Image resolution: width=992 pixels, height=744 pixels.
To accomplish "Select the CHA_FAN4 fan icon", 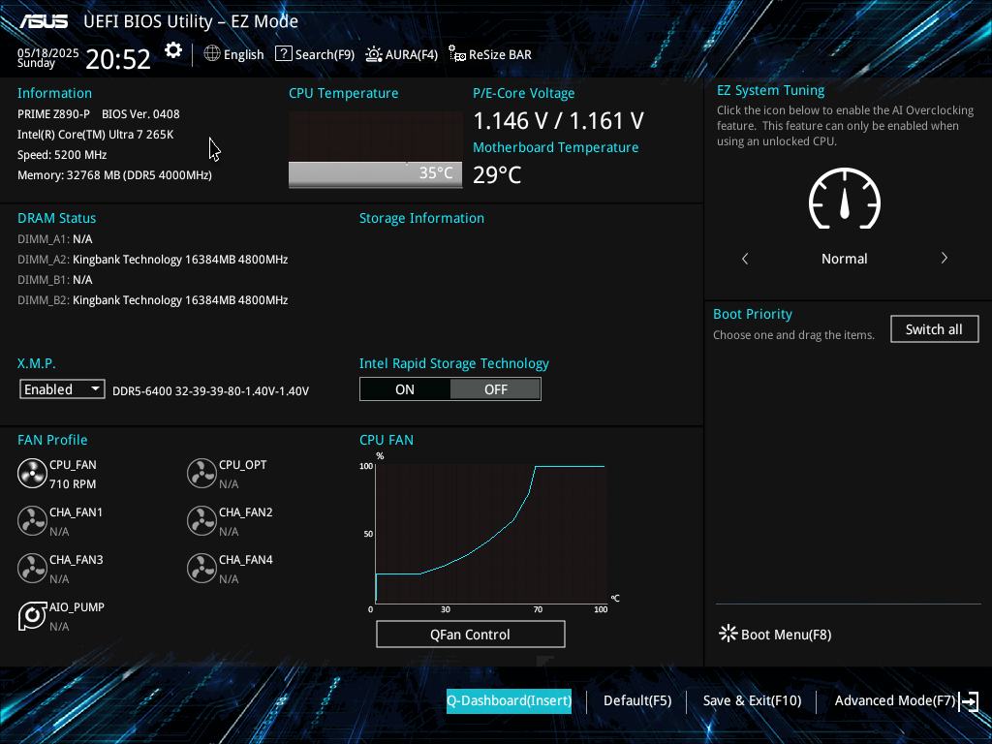I will click(x=201, y=568).
